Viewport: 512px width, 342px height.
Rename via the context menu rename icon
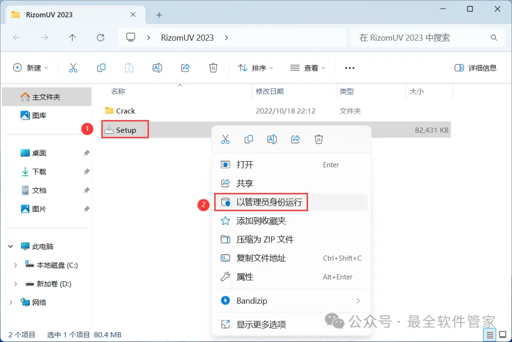272,139
